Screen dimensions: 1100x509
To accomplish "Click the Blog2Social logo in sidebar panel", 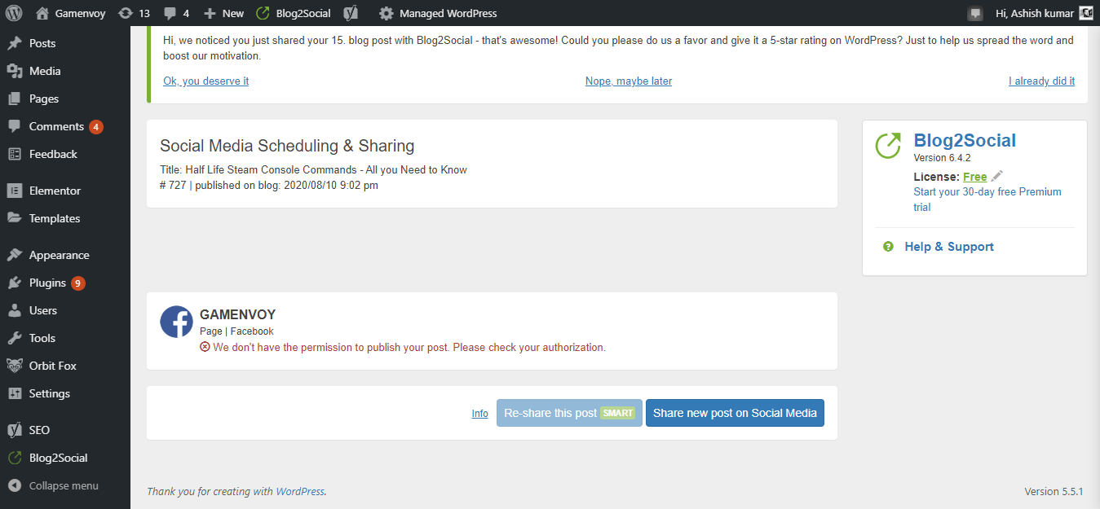I will click(x=888, y=146).
